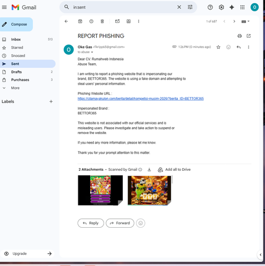Click the REPORT PHISHING subject

coord(101,36)
